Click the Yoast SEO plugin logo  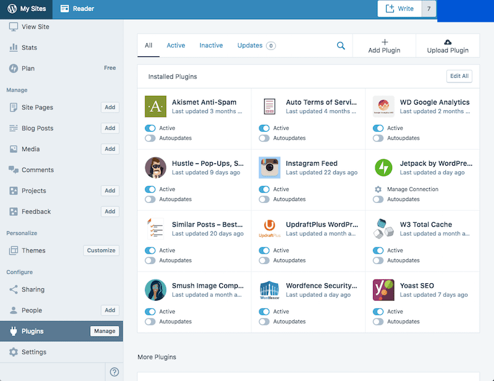(x=383, y=290)
